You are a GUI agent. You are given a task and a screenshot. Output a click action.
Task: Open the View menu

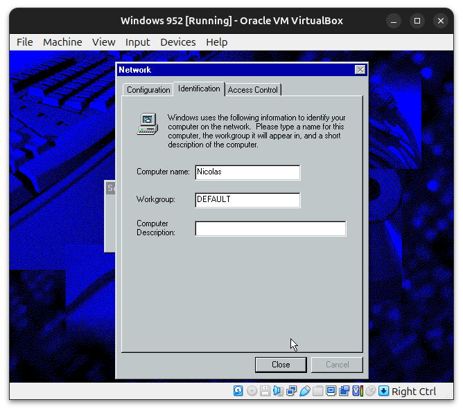(104, 42)
